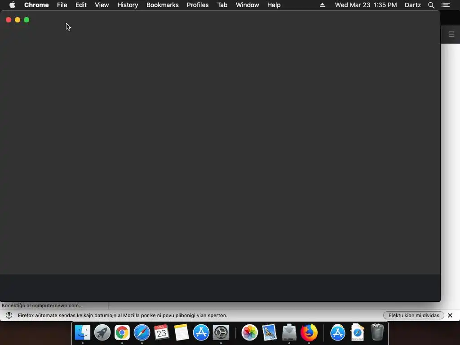
Task: Click Elektu kion mi dividas button
Action: (x=414, y=315)
